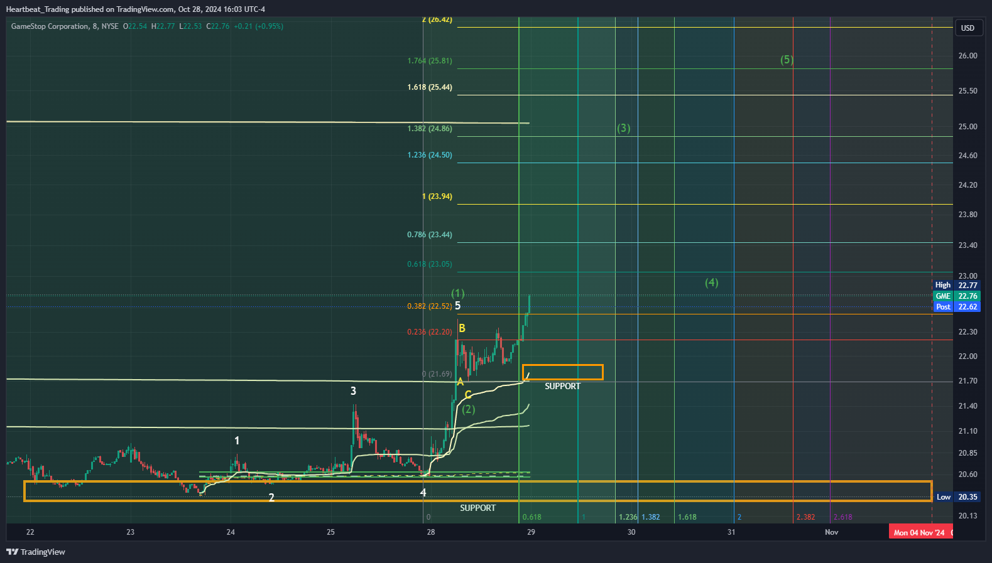Click the Post 22.62 price tag
Viewport: 992px width, 563px height.
point(956,307)
